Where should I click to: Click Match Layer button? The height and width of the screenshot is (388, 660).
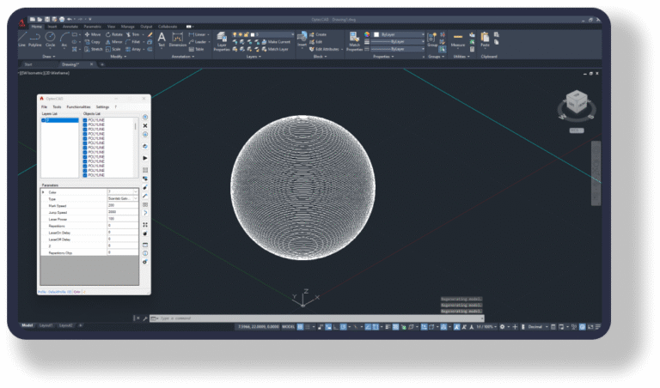click(275, 49)
